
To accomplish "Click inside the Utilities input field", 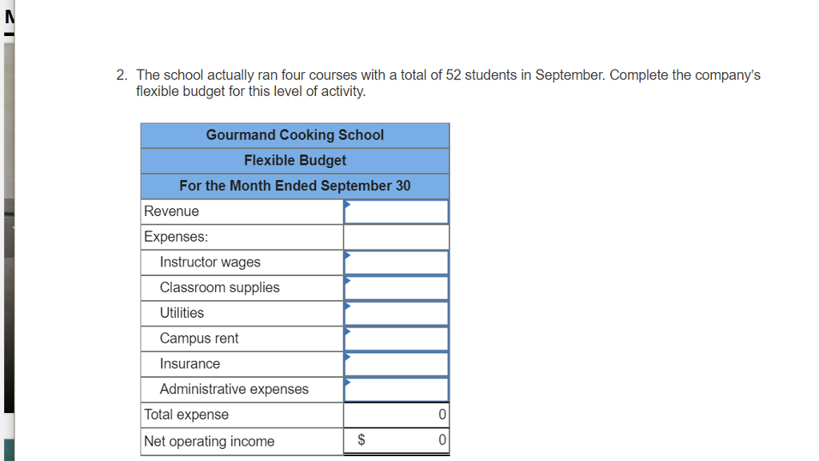I will pyautogui.click(x=398, y=313).
